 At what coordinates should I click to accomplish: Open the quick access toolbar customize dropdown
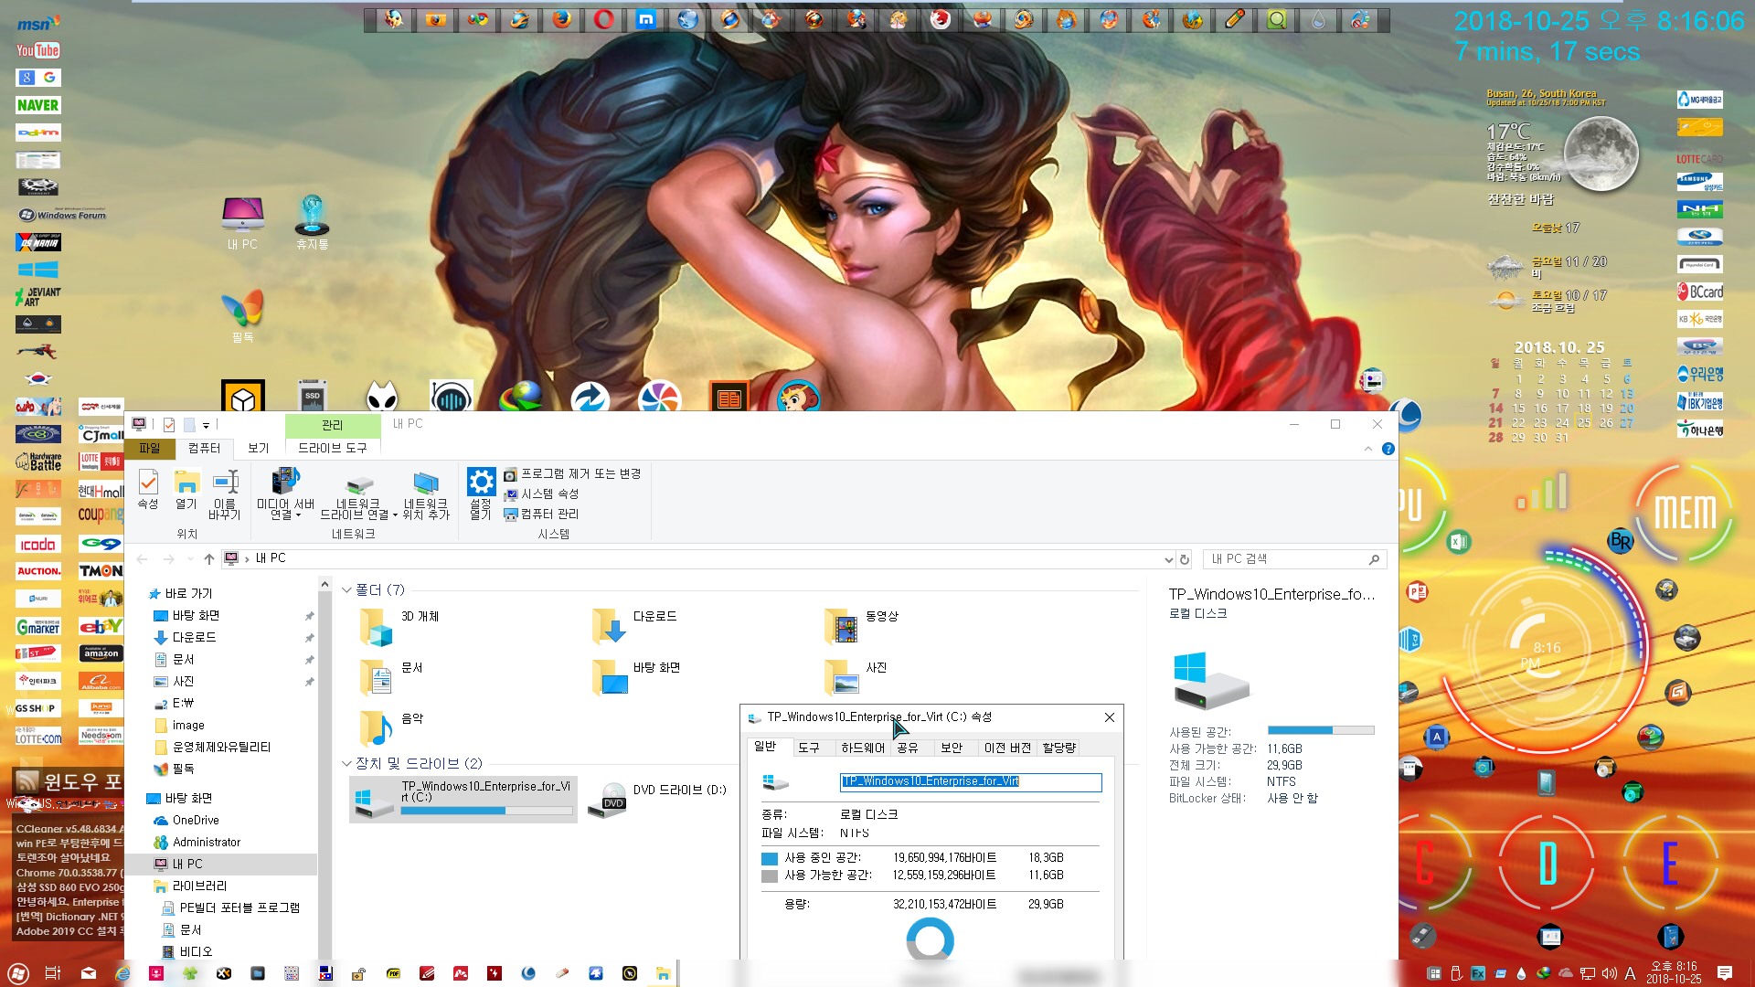(x=206, y=425)
